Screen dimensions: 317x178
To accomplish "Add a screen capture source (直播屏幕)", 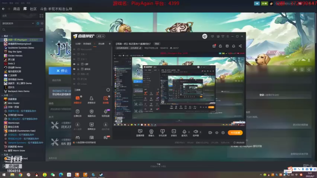I will [x=140, y=133].
